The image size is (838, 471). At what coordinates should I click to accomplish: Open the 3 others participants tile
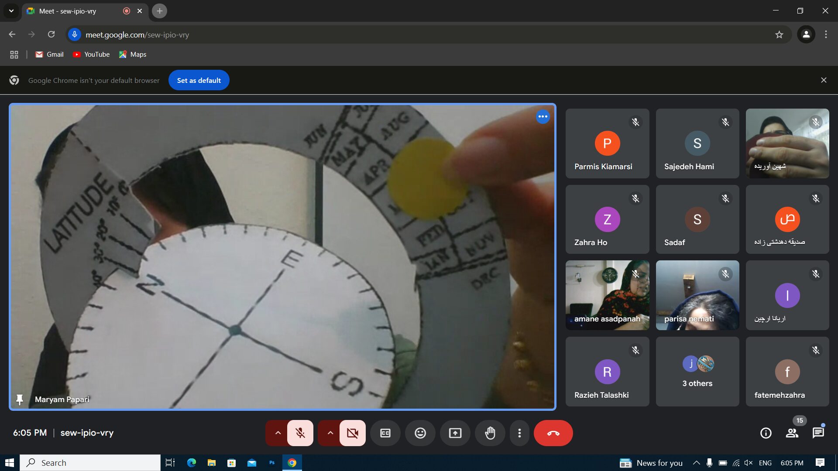click(697, 372)
